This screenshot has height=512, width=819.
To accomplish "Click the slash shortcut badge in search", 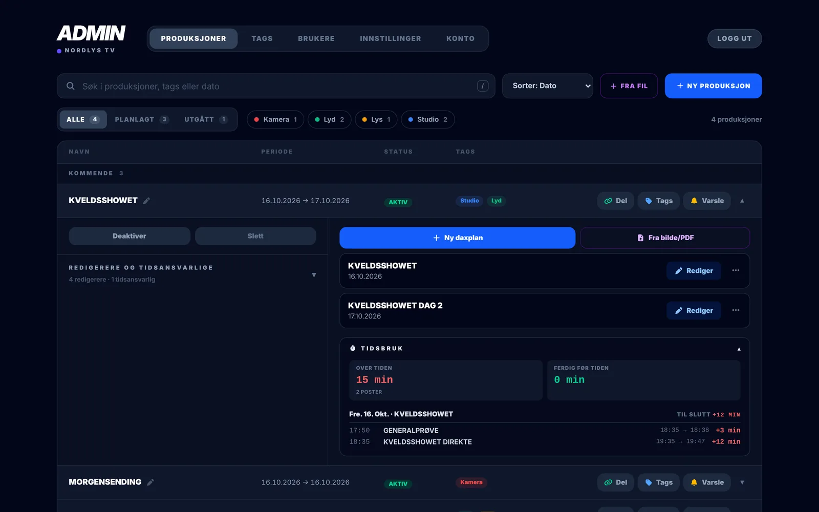I will pos(483,86).
